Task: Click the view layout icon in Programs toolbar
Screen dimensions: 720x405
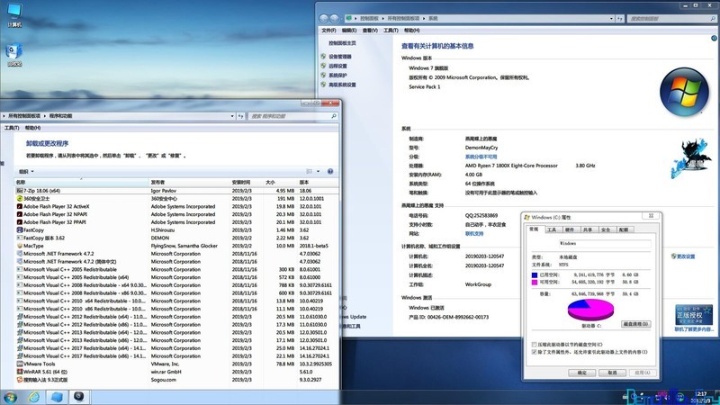Action: [x=309, y=171]
